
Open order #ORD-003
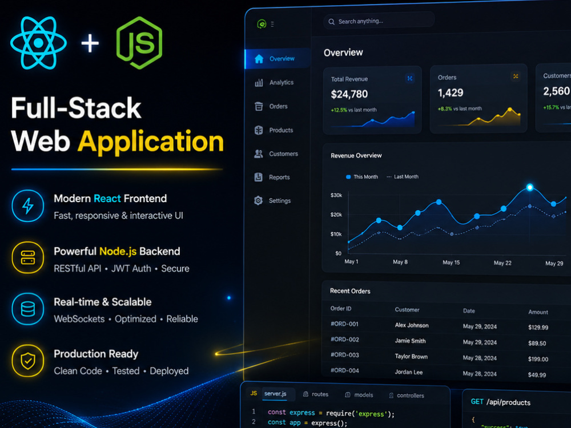(x=344, y=355)
